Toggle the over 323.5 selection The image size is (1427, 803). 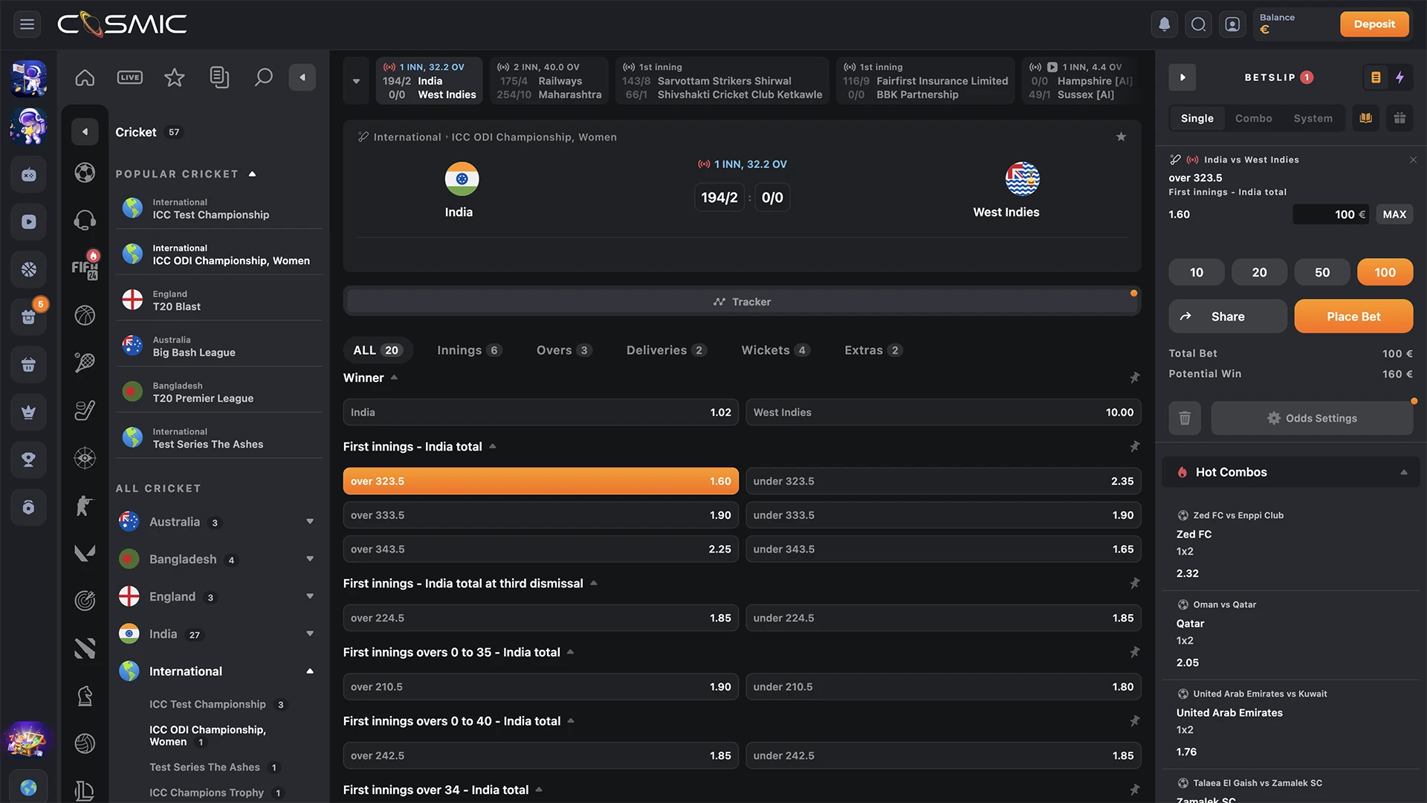[x=540, y=481]
